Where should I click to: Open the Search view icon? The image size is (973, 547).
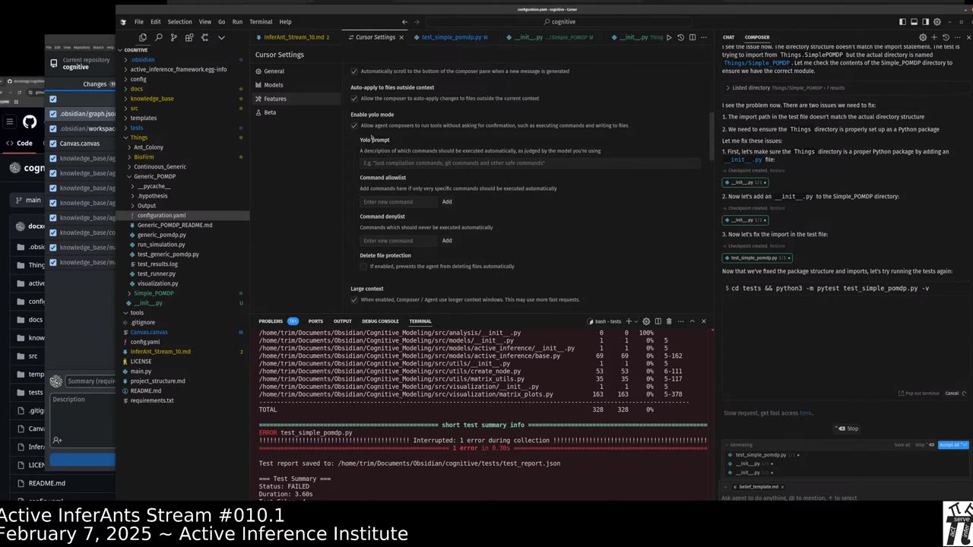[x=158, y=37]
